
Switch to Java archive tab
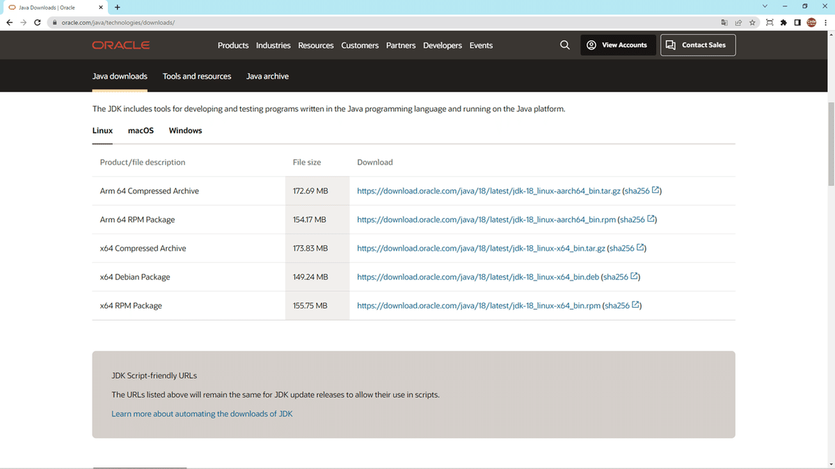267,76
